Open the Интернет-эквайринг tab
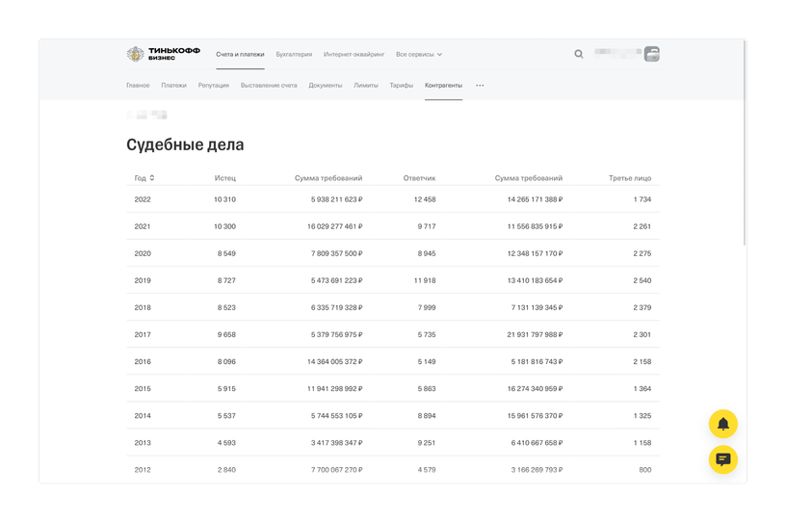Screen dimensions: 786x523 (x=354, y=54)
